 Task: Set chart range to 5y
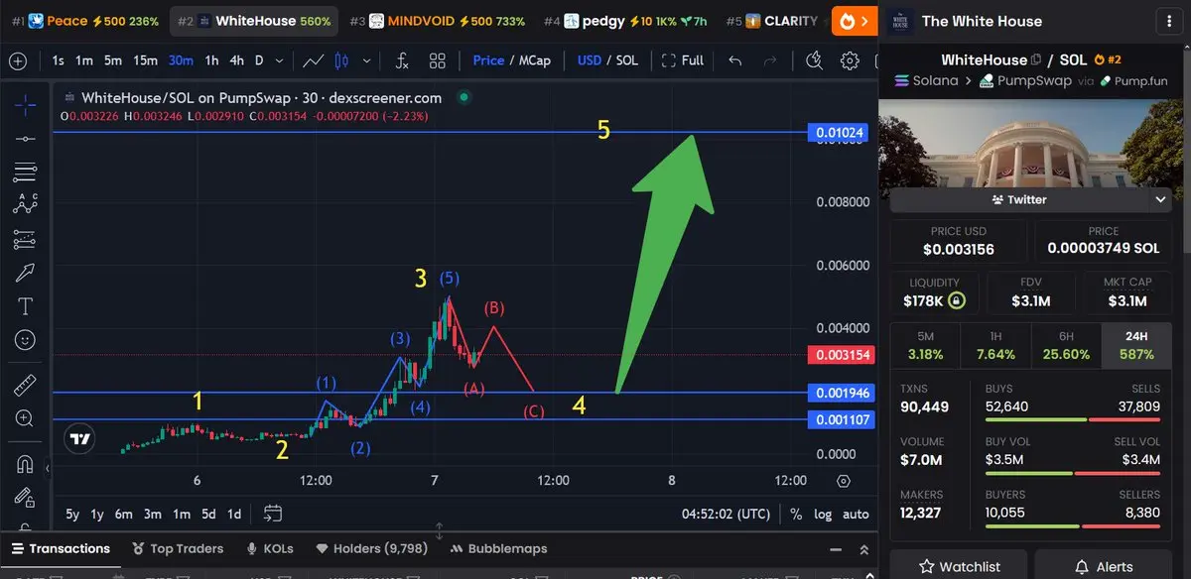click(72, 514)
